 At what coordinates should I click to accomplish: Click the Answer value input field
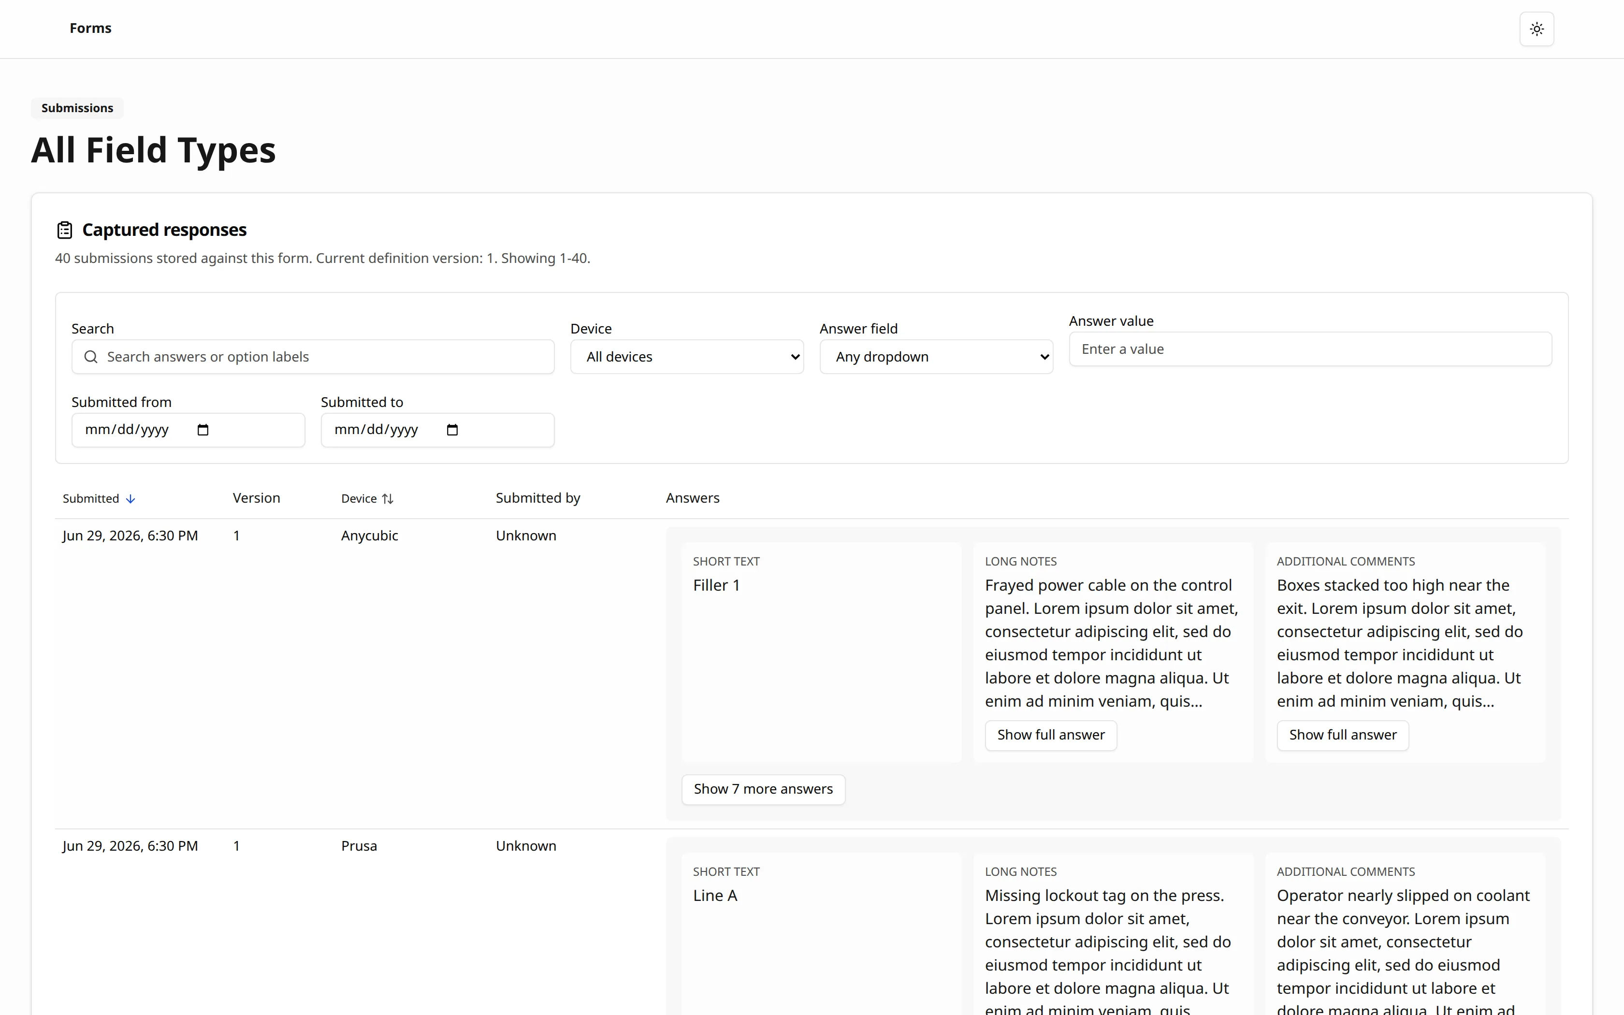pyautogui.click(x=1310, y=349)
